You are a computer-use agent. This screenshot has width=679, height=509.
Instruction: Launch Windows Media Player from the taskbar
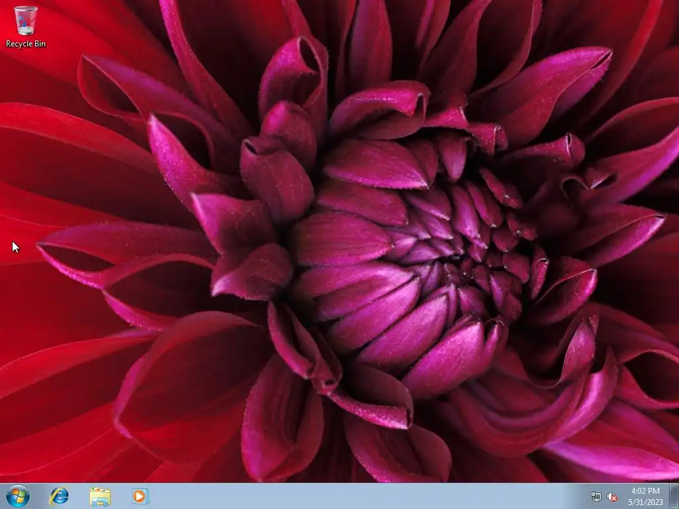(x=141, y=496)
